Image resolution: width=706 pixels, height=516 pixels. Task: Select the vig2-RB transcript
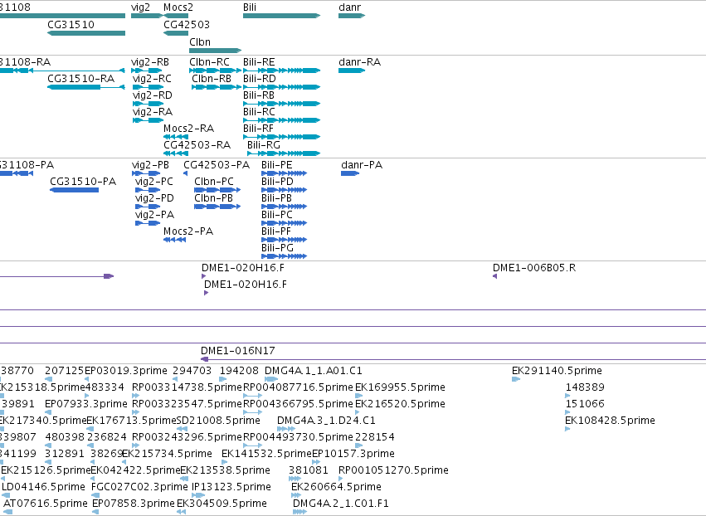point(147,71)
